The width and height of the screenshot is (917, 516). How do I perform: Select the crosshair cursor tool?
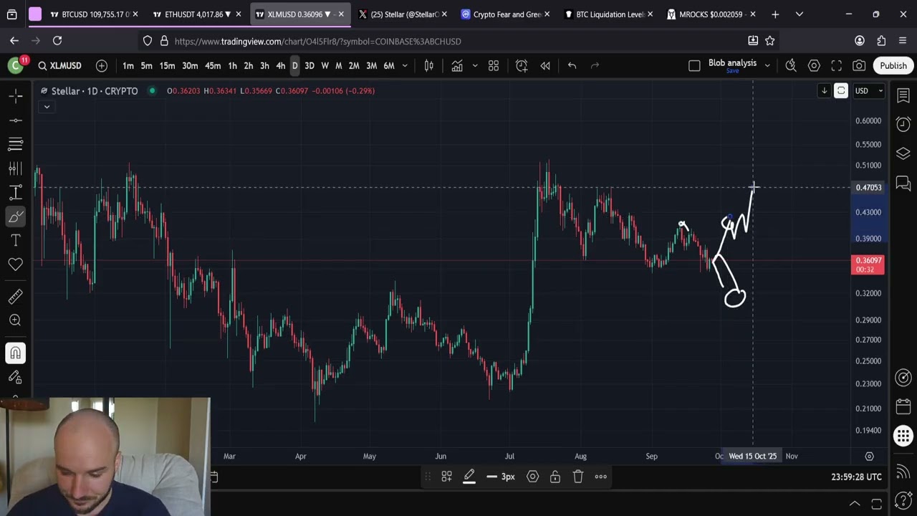pos(16,95)
